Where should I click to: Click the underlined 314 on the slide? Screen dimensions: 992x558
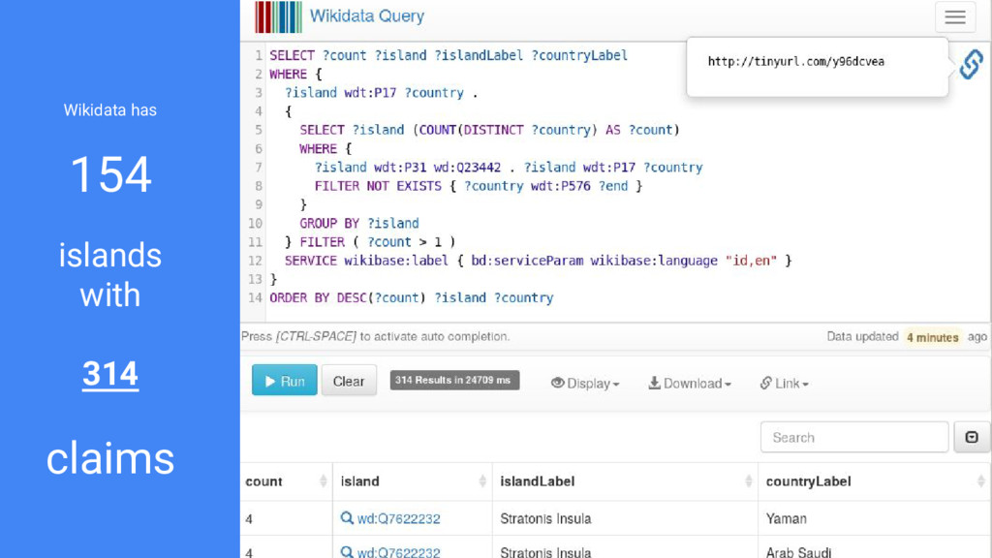coord(110,373)
